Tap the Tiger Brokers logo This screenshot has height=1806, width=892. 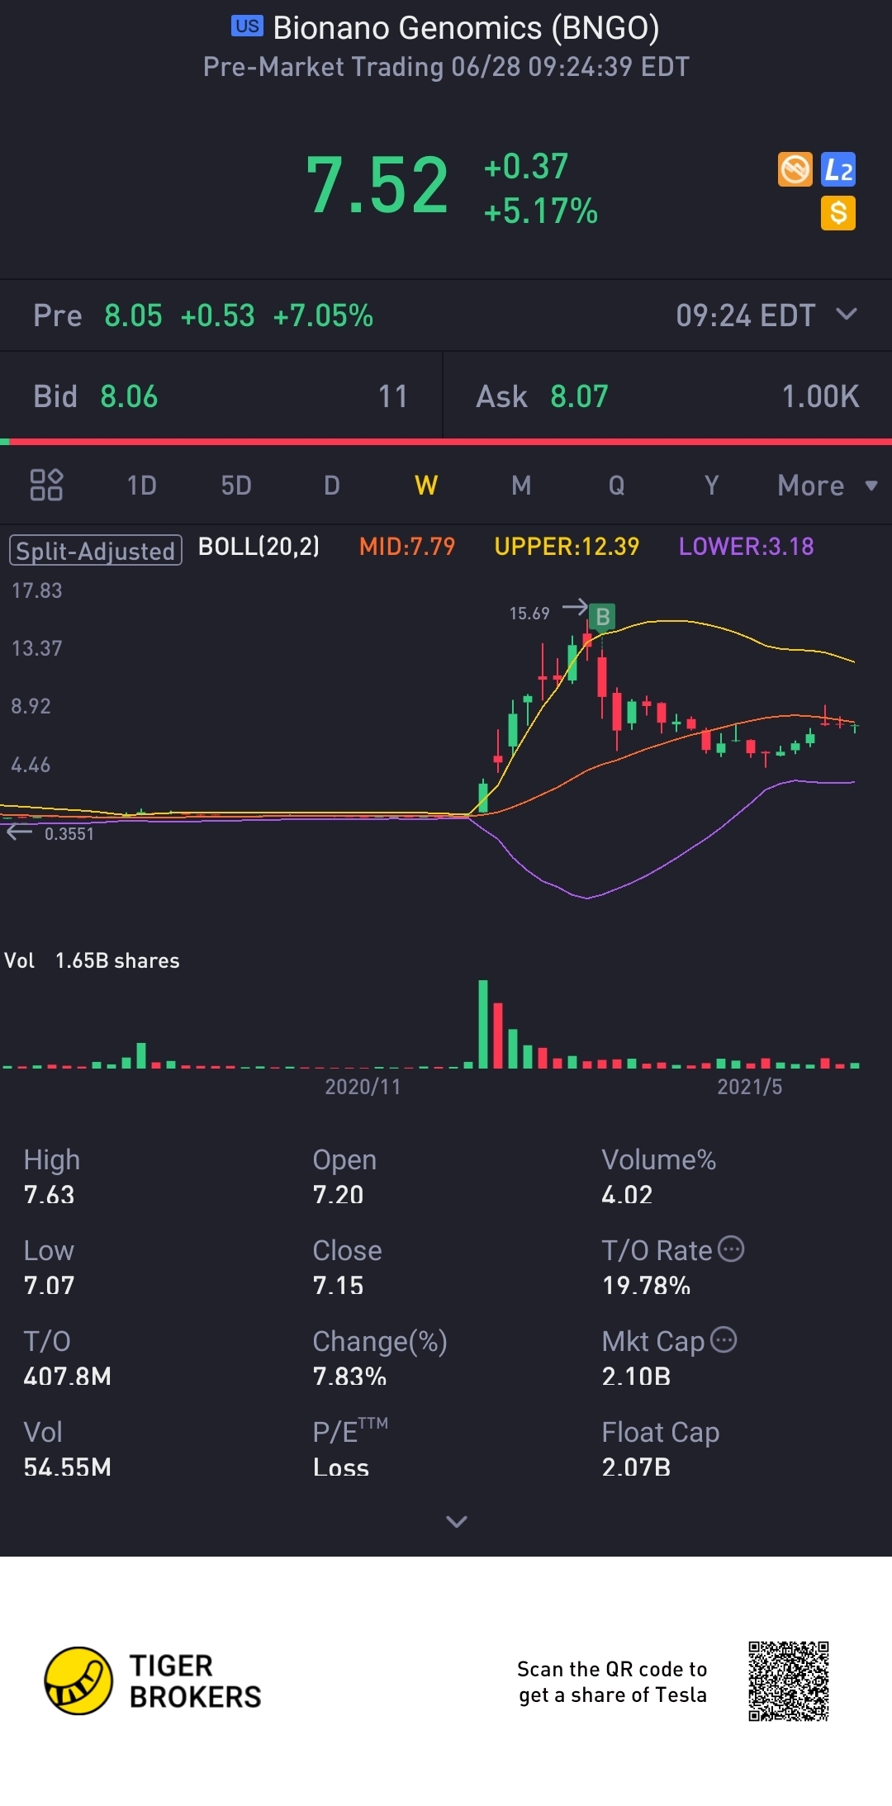(x=154, y=1680)
